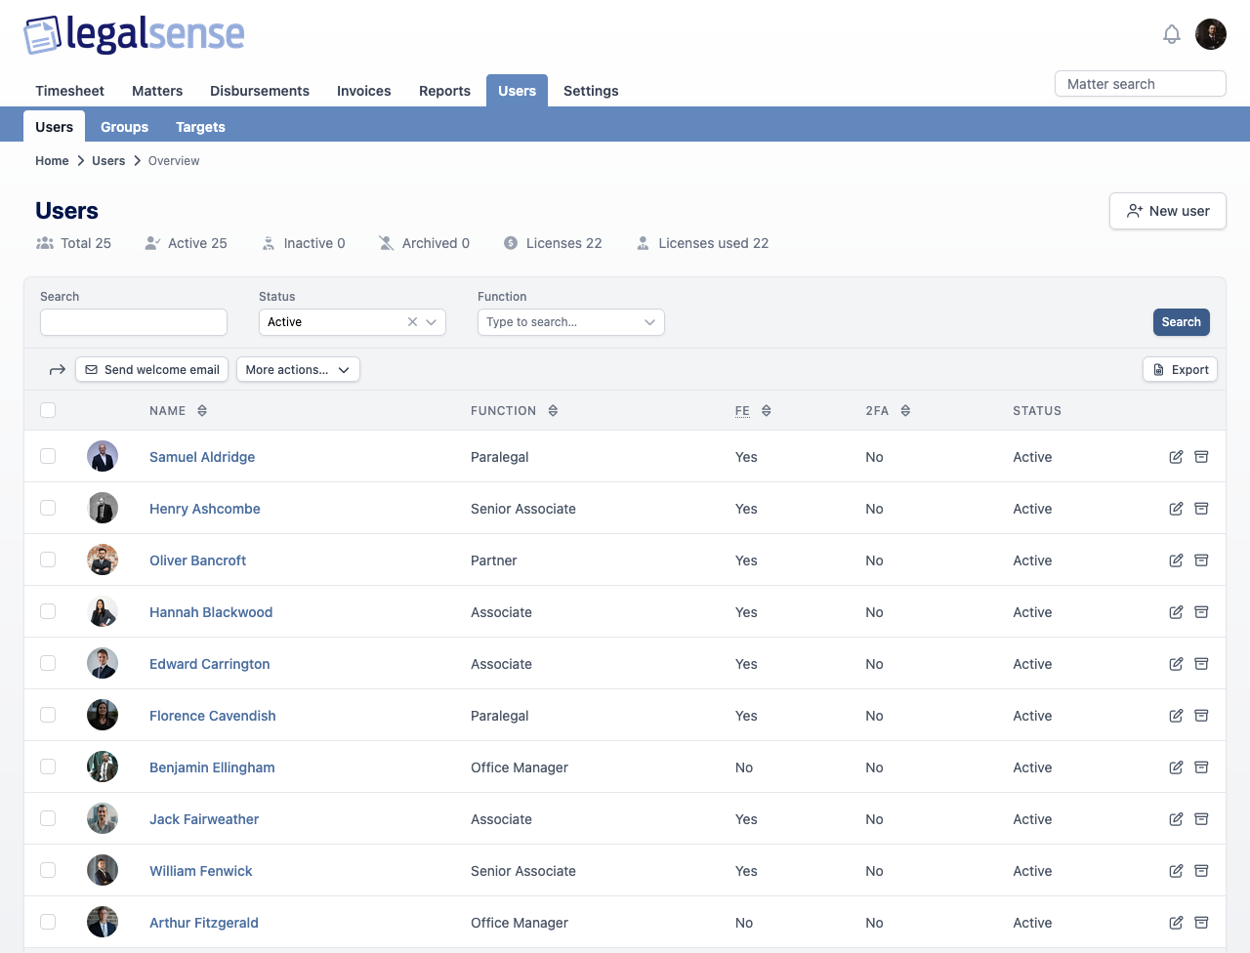Click the blue Search button
Screen dimensions: 1250x953
coord(1182,322)
